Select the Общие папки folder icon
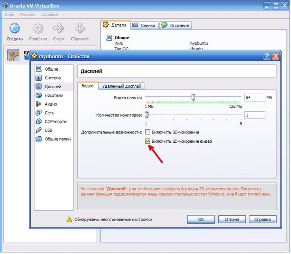The width and height of the screenshot is (291, 254). tap(39, 139)
